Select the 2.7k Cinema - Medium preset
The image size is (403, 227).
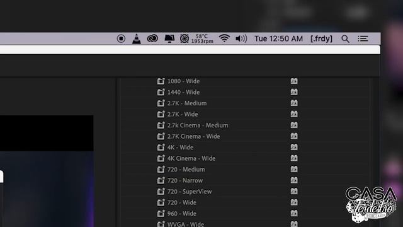coord(198,125)
